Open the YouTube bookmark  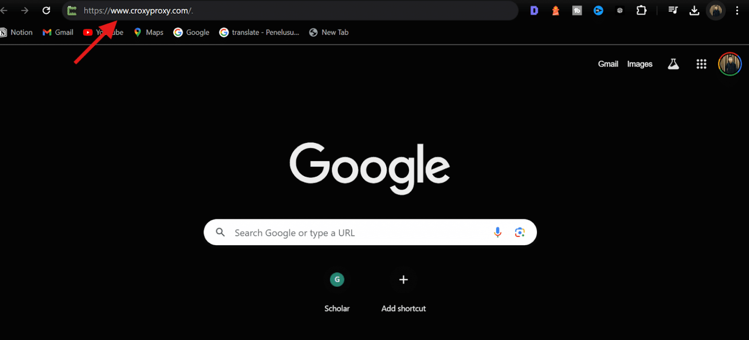click(x=103, y=32)
